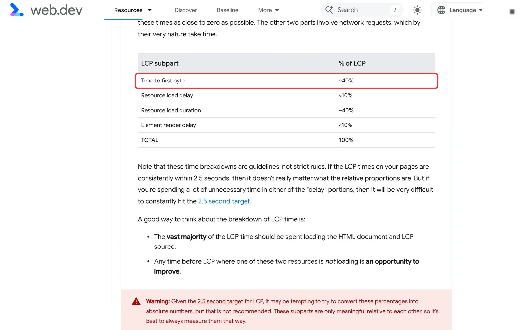528x330 pixels.
Task: Open the web.dev home text link
Action: (x=56, y=10)
